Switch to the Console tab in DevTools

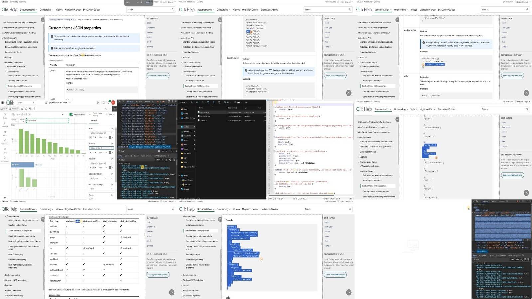139,101
